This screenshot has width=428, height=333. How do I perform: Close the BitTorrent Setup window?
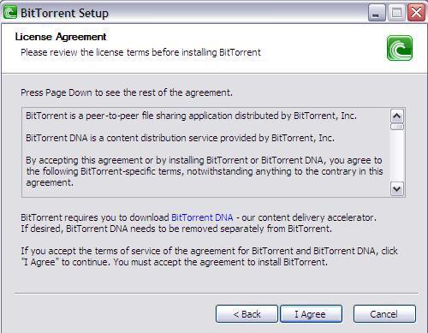[x=416, y=13]
